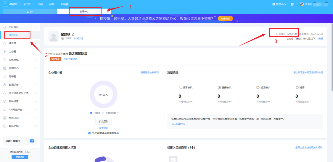Click the company avatar placeholder image
Screen dimensions: 333x162
click(x=54, y=36)
